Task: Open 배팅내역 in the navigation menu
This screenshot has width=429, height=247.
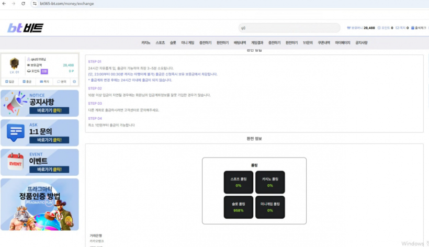Action: [x=240, y=43]
